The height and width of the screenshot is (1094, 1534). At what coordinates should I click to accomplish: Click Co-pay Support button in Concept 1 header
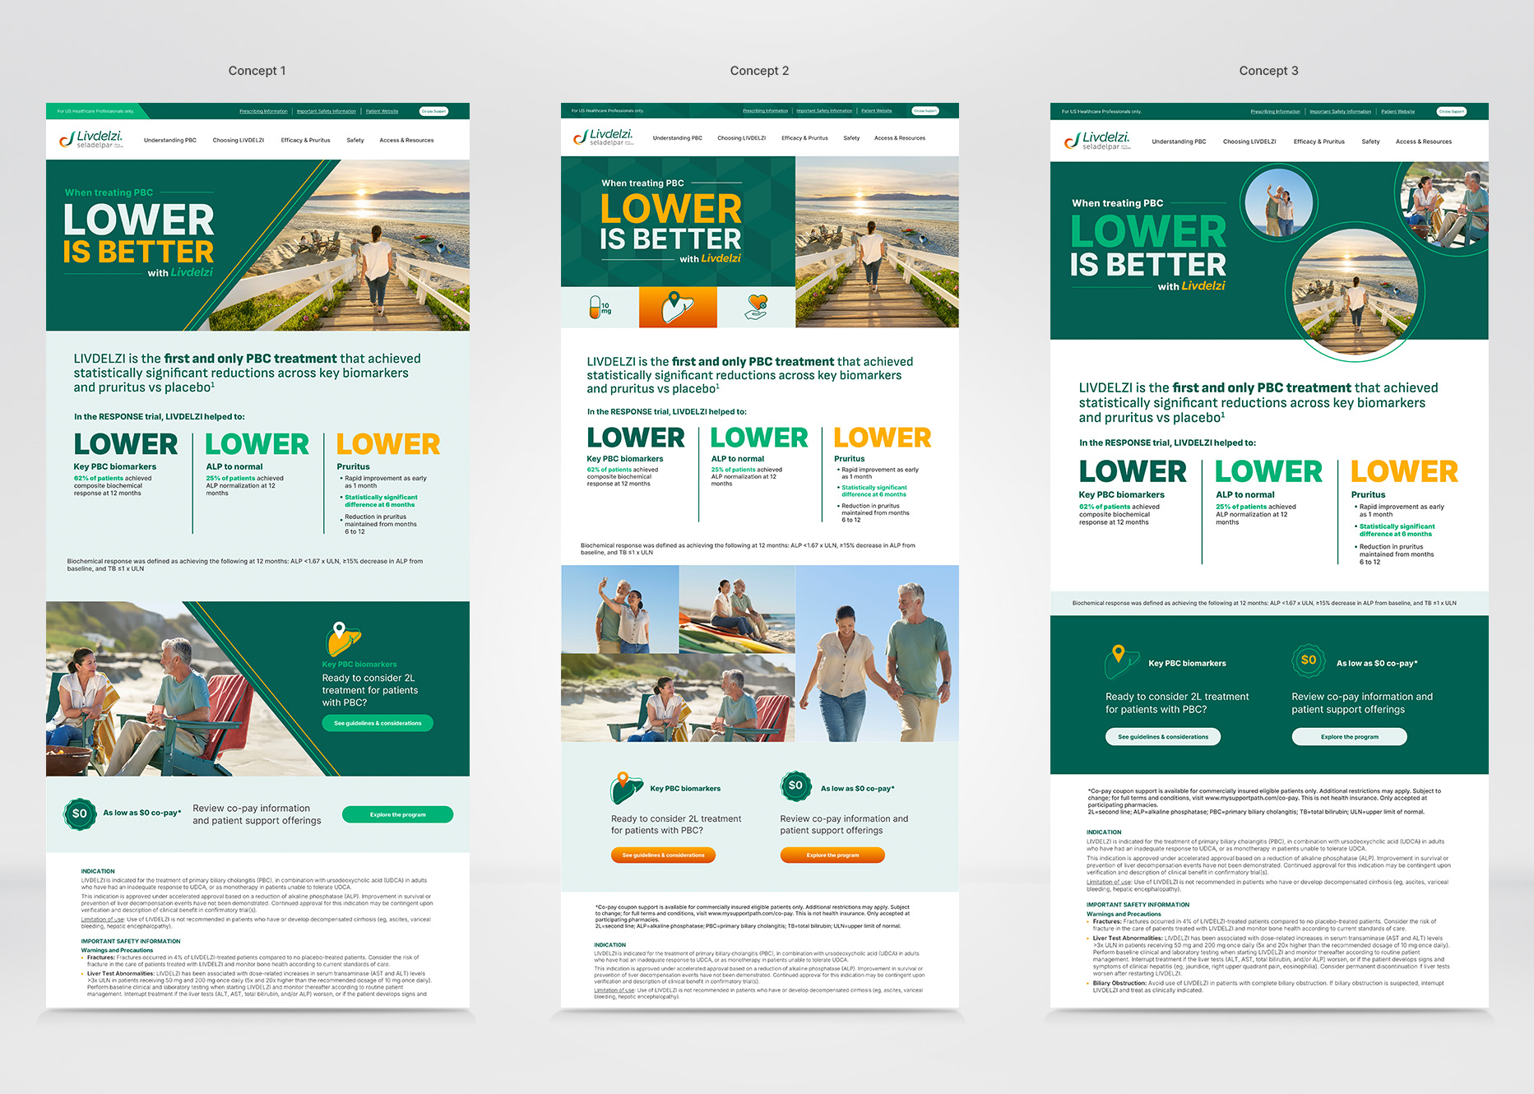pyautogui.click(x=434, y=111)
